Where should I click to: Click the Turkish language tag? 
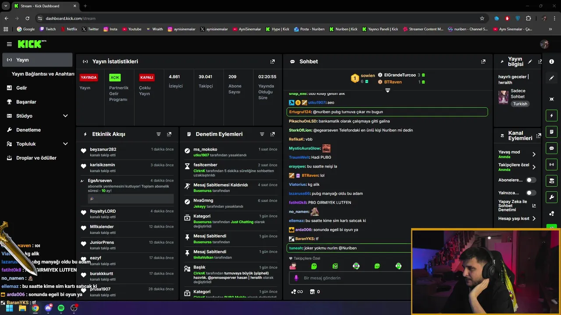point(520,104)
